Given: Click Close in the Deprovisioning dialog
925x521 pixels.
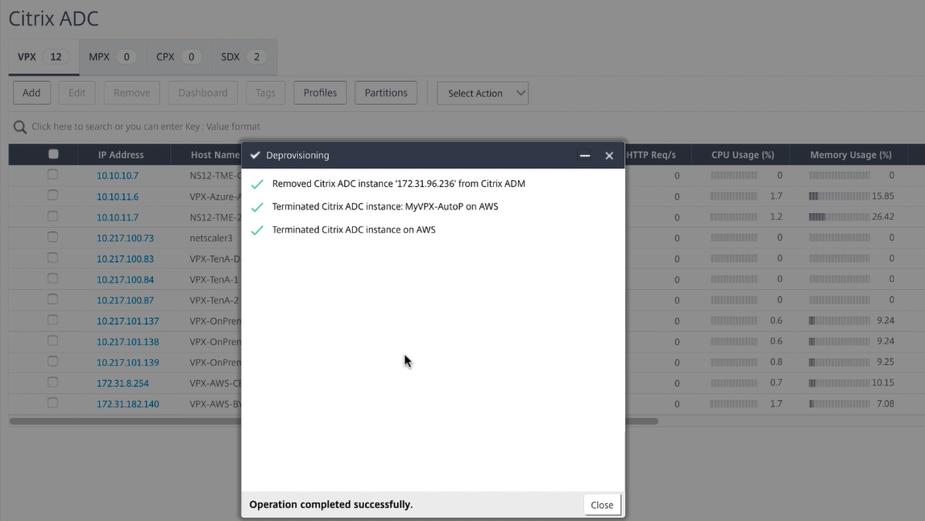Looking at the screenshot, I should [602, 505].
